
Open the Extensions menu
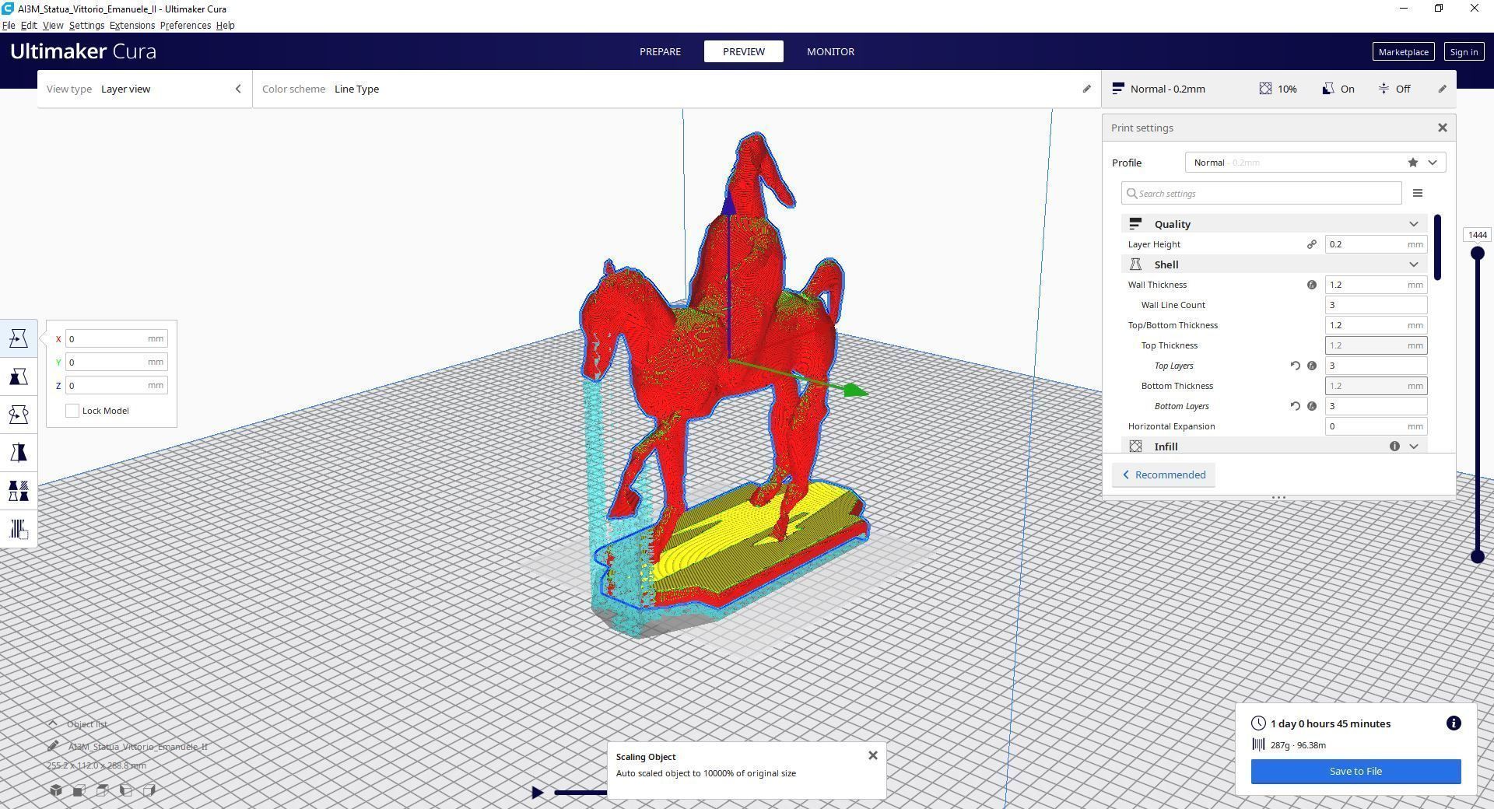point(132,26)
